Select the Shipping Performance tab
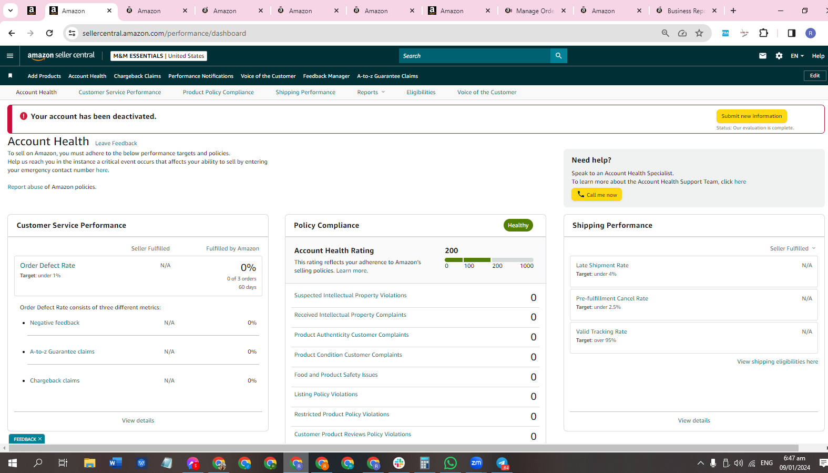Image resolution: width=828 pixels, height=473 pixels. coord(305,92)
